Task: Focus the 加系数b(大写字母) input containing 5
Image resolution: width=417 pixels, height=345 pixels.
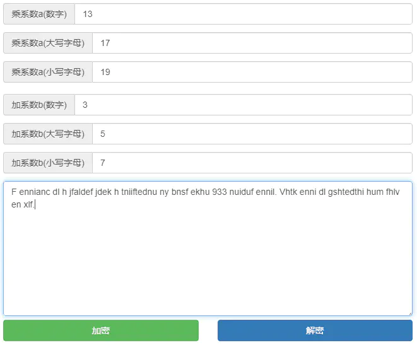Action: (x=252, y=134)
